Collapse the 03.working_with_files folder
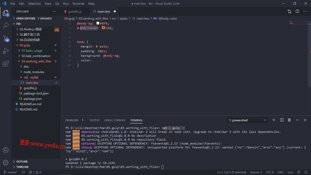Screen dimensions: 311x175 (36, 61)
